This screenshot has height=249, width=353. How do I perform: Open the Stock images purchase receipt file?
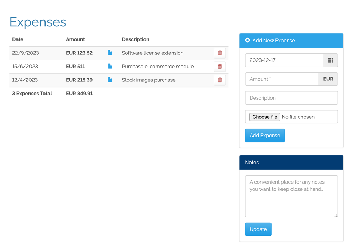pos(110,80)
